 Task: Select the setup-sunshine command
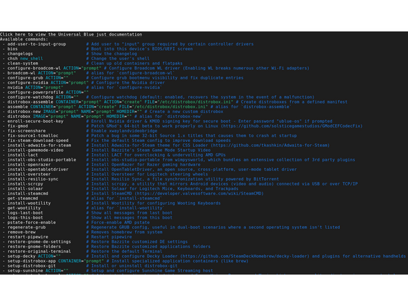[x=25, y=270]
